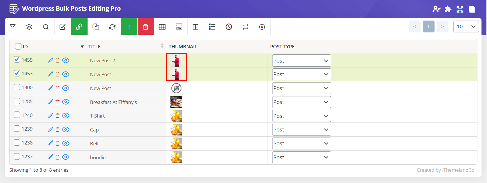Click the refresh reload arrows icon
The height and width of the screenshot is (183, 487).
(x=112, y=27)
